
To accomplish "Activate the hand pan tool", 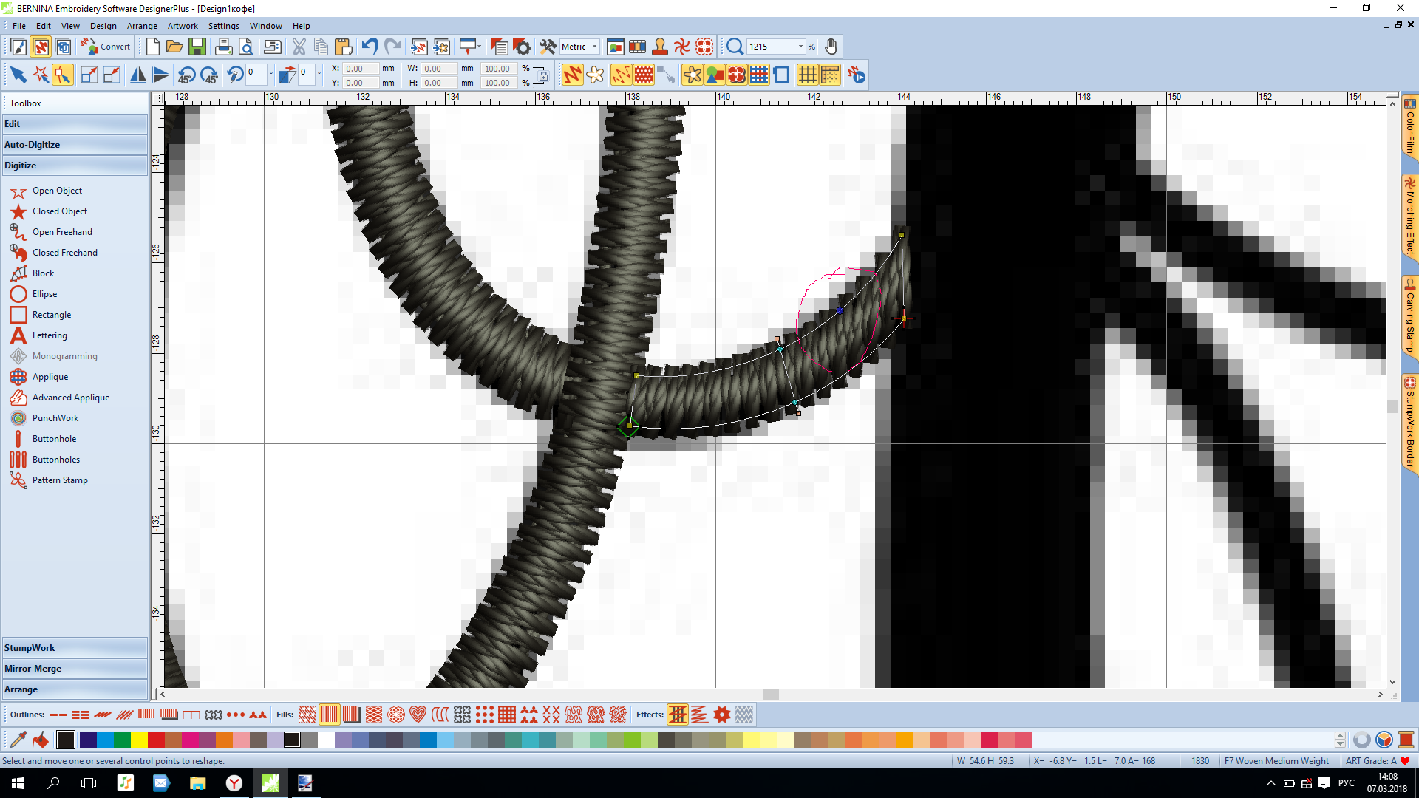I will point(831,47).
